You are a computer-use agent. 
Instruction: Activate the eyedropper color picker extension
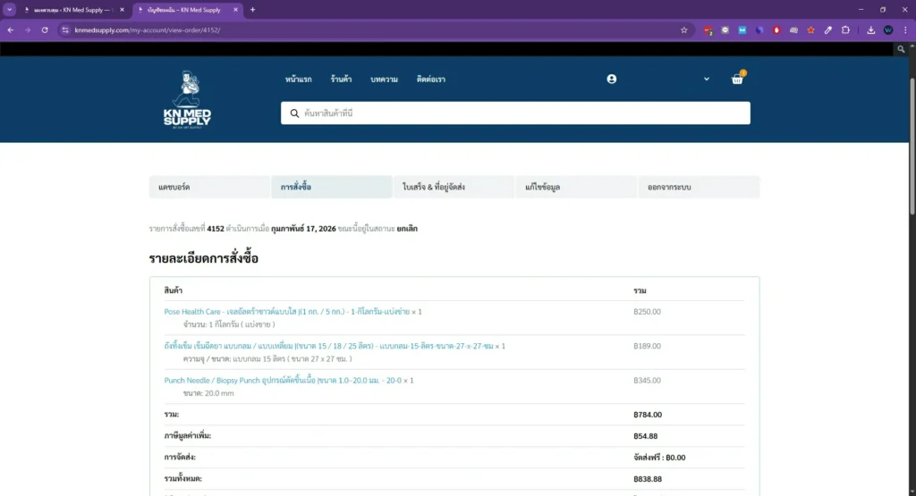[x=827, y=29]
